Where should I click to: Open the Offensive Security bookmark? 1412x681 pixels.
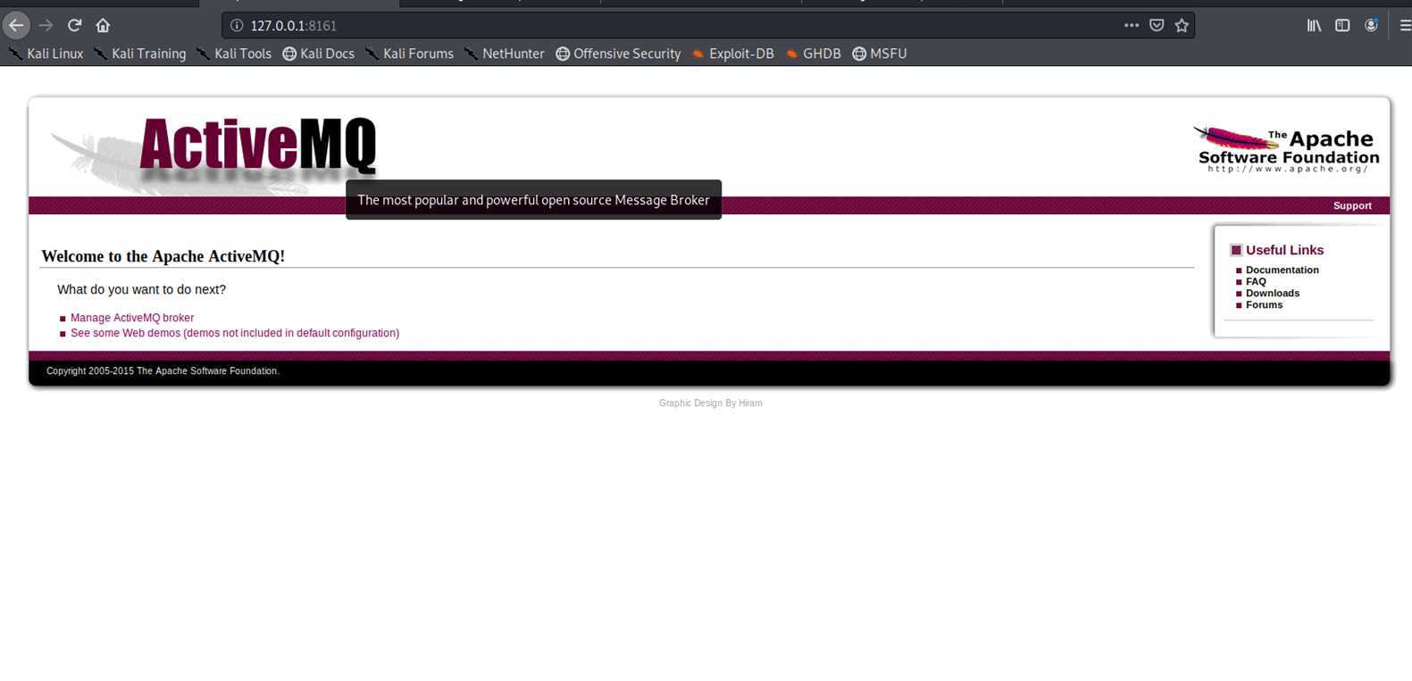coord(618,54)
